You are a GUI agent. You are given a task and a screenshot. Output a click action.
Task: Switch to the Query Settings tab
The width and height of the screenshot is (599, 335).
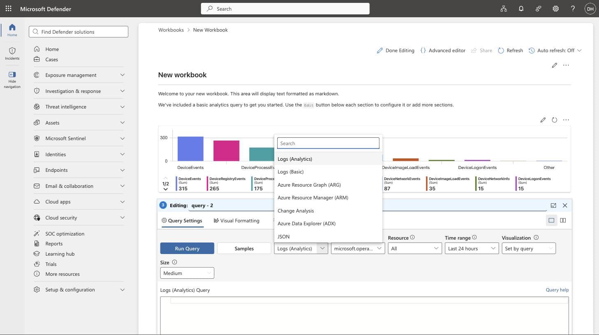[x=182, y=221]
